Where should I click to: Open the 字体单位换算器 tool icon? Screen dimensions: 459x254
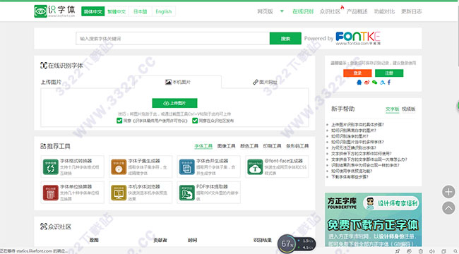pyautogui.click(x=51, y=193)
